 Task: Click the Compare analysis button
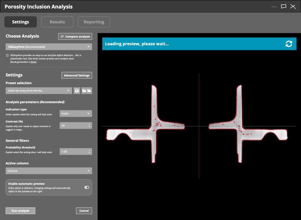(x=75, y=37)
